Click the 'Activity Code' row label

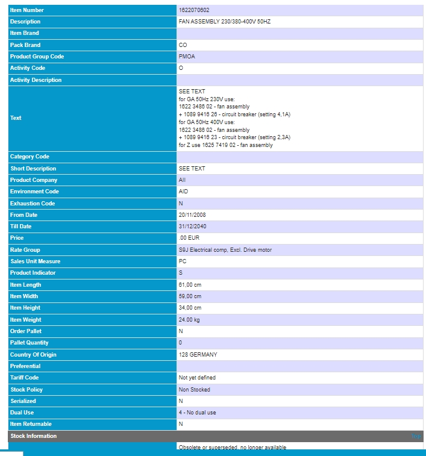(x=28, y=68)
